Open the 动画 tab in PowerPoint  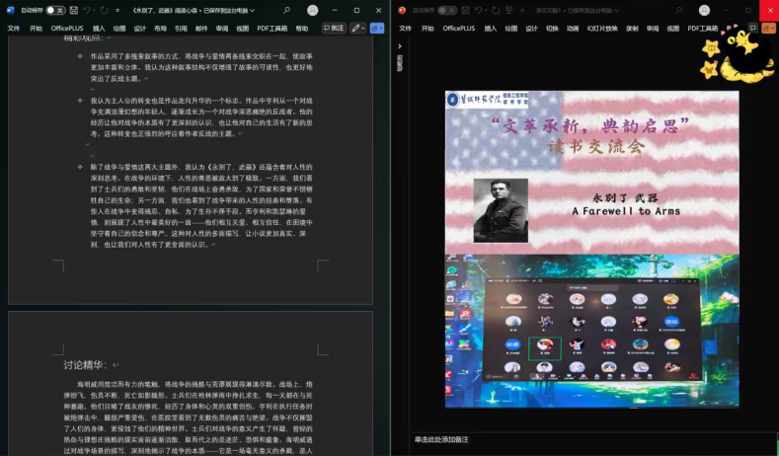(x=573, y=29)
